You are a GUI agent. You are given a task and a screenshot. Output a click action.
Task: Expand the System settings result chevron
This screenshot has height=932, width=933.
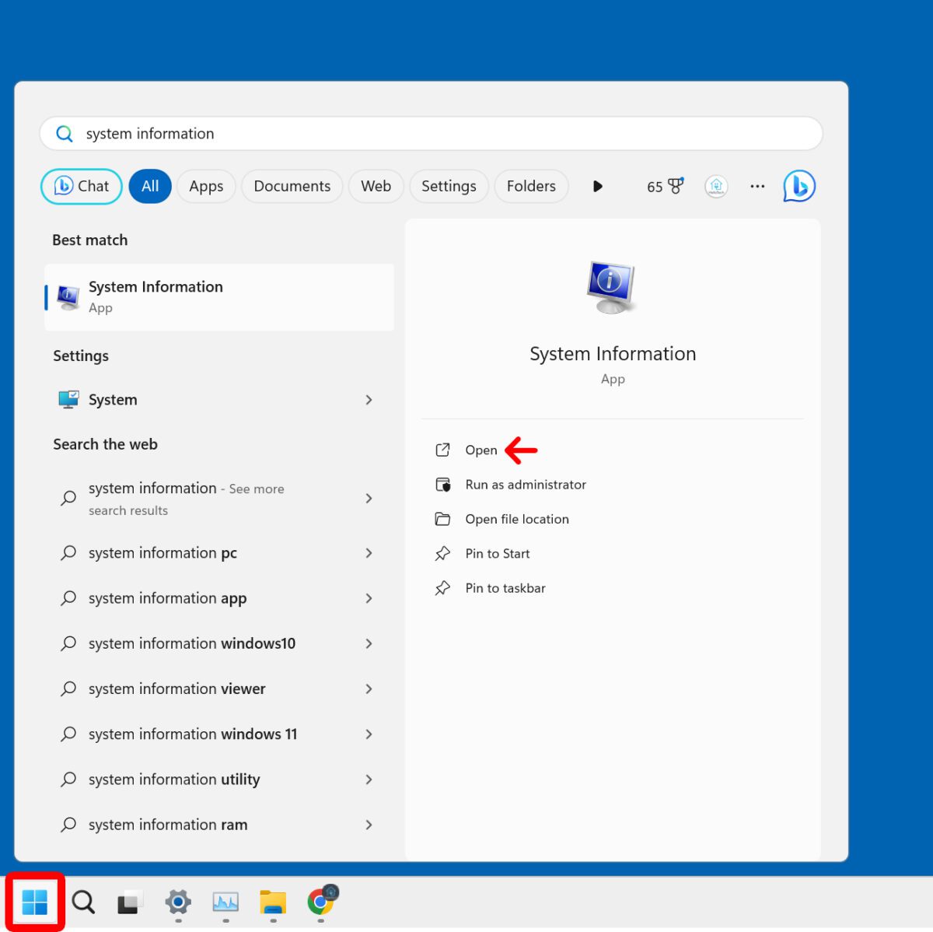(x=369, y=400)
